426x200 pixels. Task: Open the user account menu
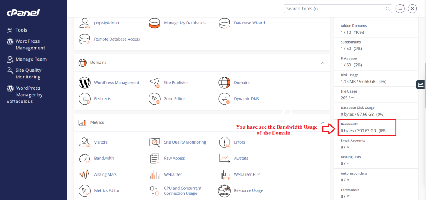click(412, 9)
